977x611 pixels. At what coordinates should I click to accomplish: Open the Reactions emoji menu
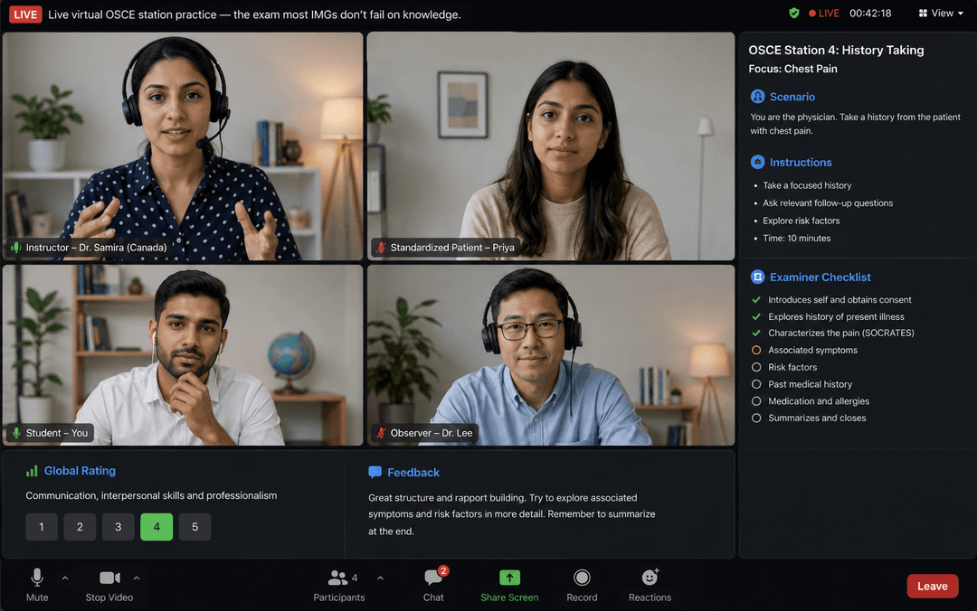pos(650,578)
